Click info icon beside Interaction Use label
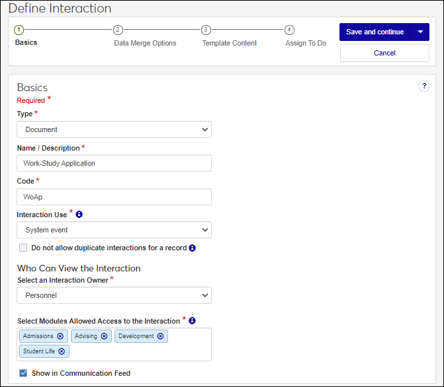Screen dimensions: 444x387 pyautogui.click(x=79, y=214)
